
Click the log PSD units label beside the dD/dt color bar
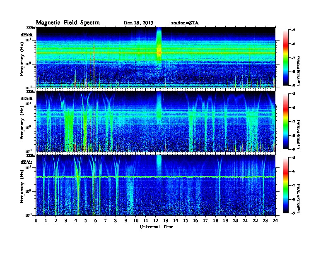(x=299, y=134)
